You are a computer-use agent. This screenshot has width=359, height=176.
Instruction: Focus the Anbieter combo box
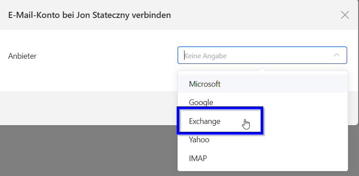click(254, 56)
